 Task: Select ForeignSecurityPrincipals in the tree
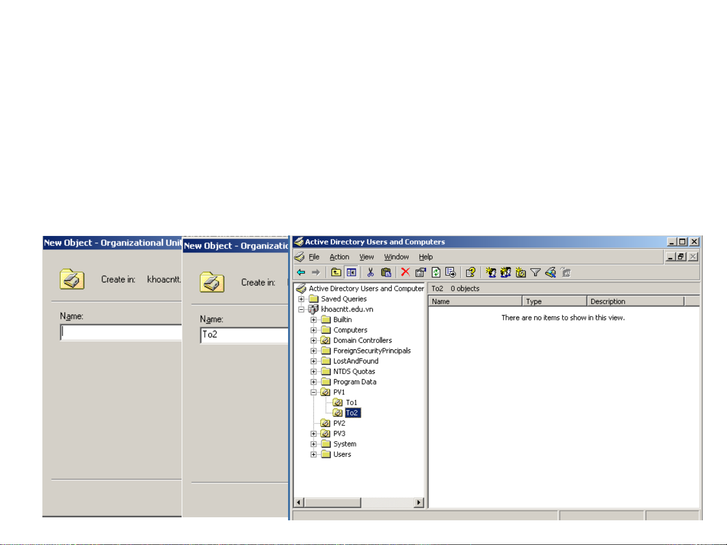tap(372, 351)
